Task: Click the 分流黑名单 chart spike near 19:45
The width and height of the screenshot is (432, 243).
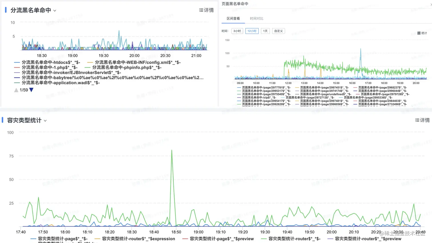Action: click(x=119, y=31)
